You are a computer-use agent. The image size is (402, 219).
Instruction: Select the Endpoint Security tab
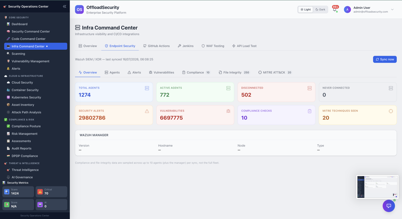120,46
